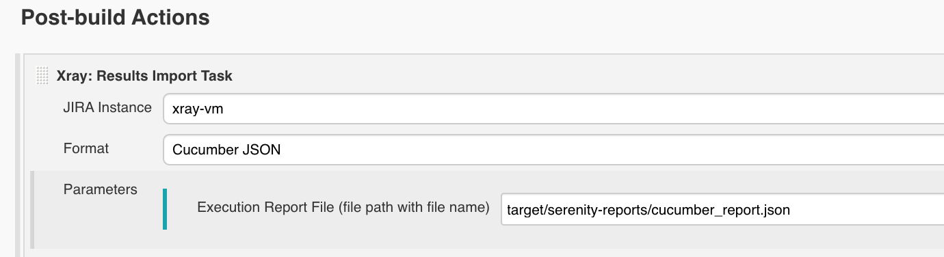This screenshot has width=944, height=257.
Task: Grab the Xray task drag handle
Action: (x=42, y=76)
